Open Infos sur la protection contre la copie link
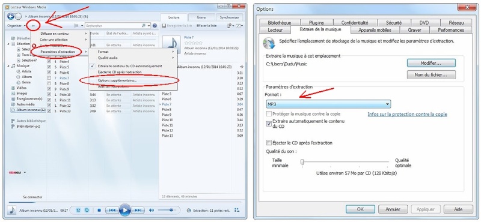Screen dimensions: 481x222 click(408, 114)
